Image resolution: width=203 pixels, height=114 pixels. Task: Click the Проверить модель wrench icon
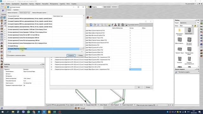176,72
